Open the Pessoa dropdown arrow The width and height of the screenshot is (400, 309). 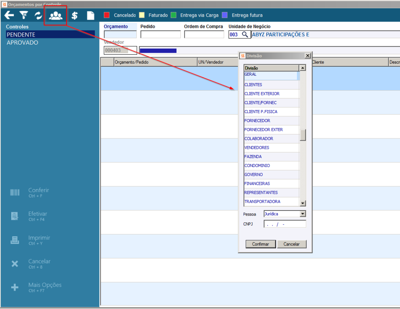303,214
